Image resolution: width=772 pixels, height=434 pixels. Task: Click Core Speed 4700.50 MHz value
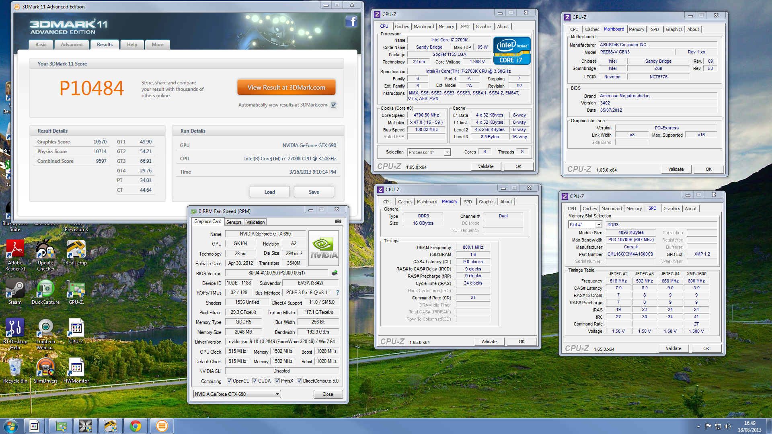426,115
